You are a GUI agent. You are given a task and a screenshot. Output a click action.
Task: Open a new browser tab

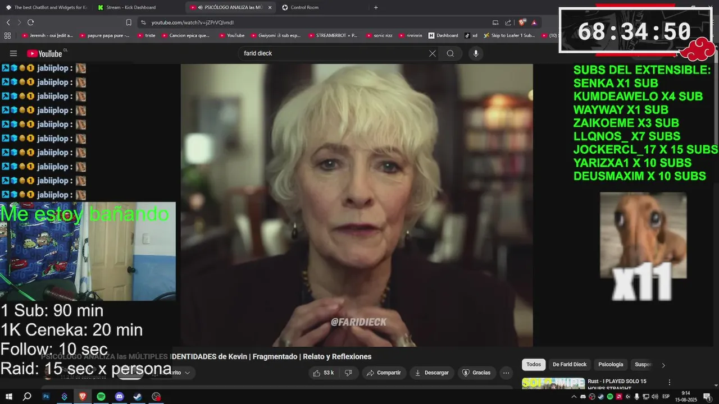tap(376, 7)
